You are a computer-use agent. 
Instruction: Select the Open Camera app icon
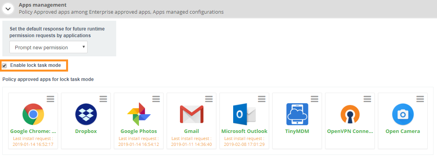point(403,114)
